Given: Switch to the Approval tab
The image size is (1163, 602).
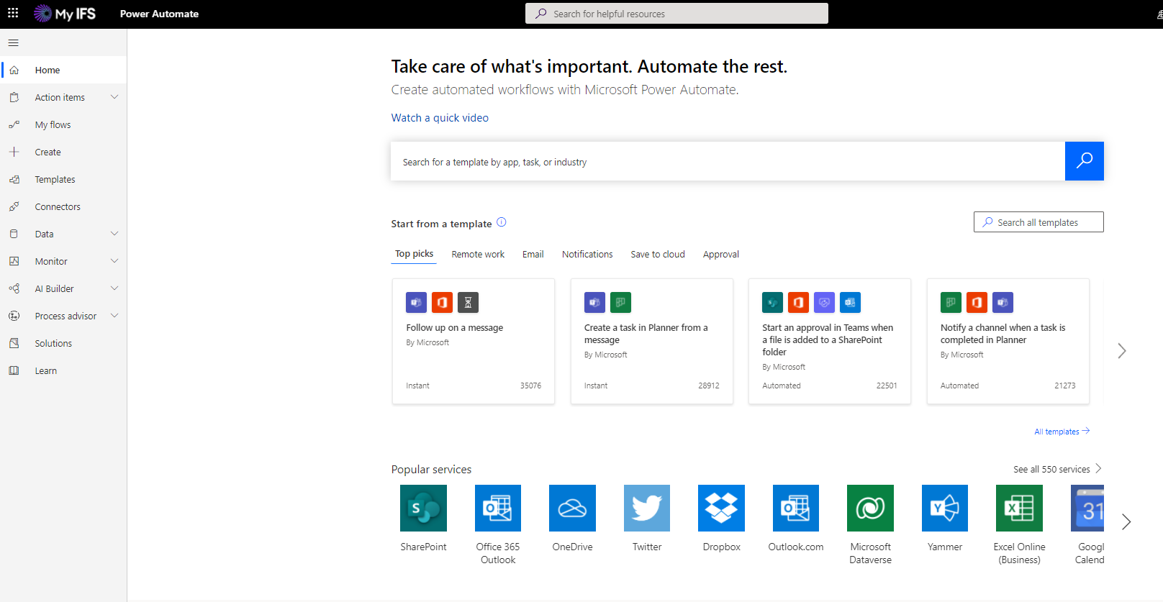Looking at the screenshot, I should (x=720, y=255).
